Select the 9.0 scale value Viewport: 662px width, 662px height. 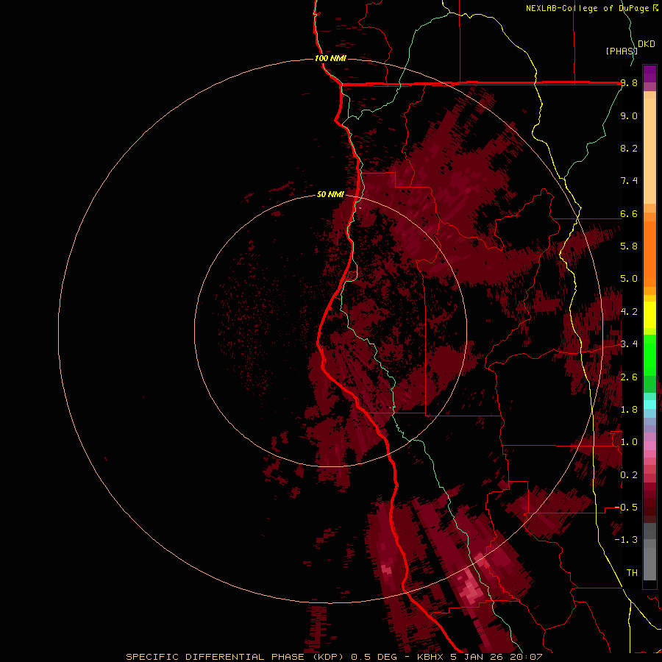[629, 115]
